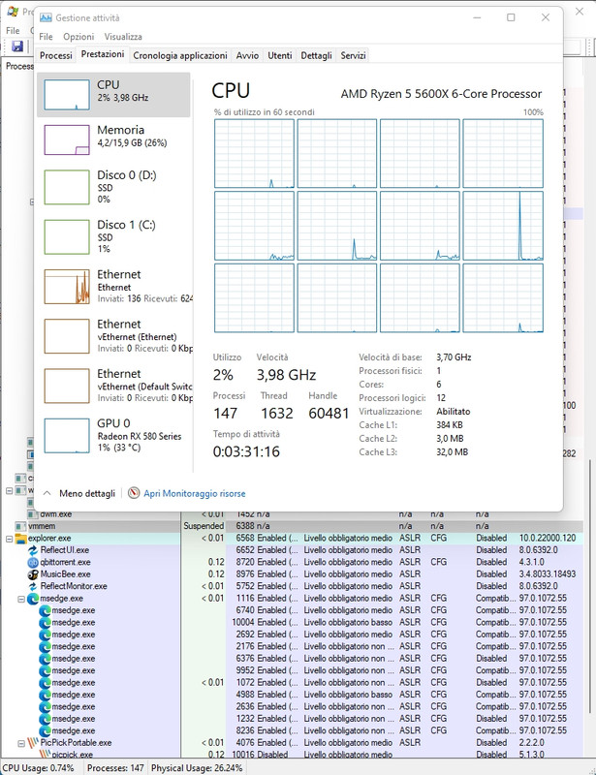Collapse the PicPickPortable.exe tree node

(21, 743)
